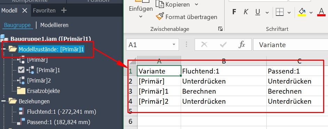Click the insert function fx icon
328x129 pixels.
[242, 45]
